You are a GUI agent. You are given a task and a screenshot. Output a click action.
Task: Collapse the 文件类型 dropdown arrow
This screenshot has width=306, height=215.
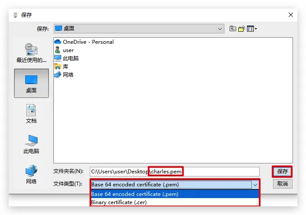(255, 185)
